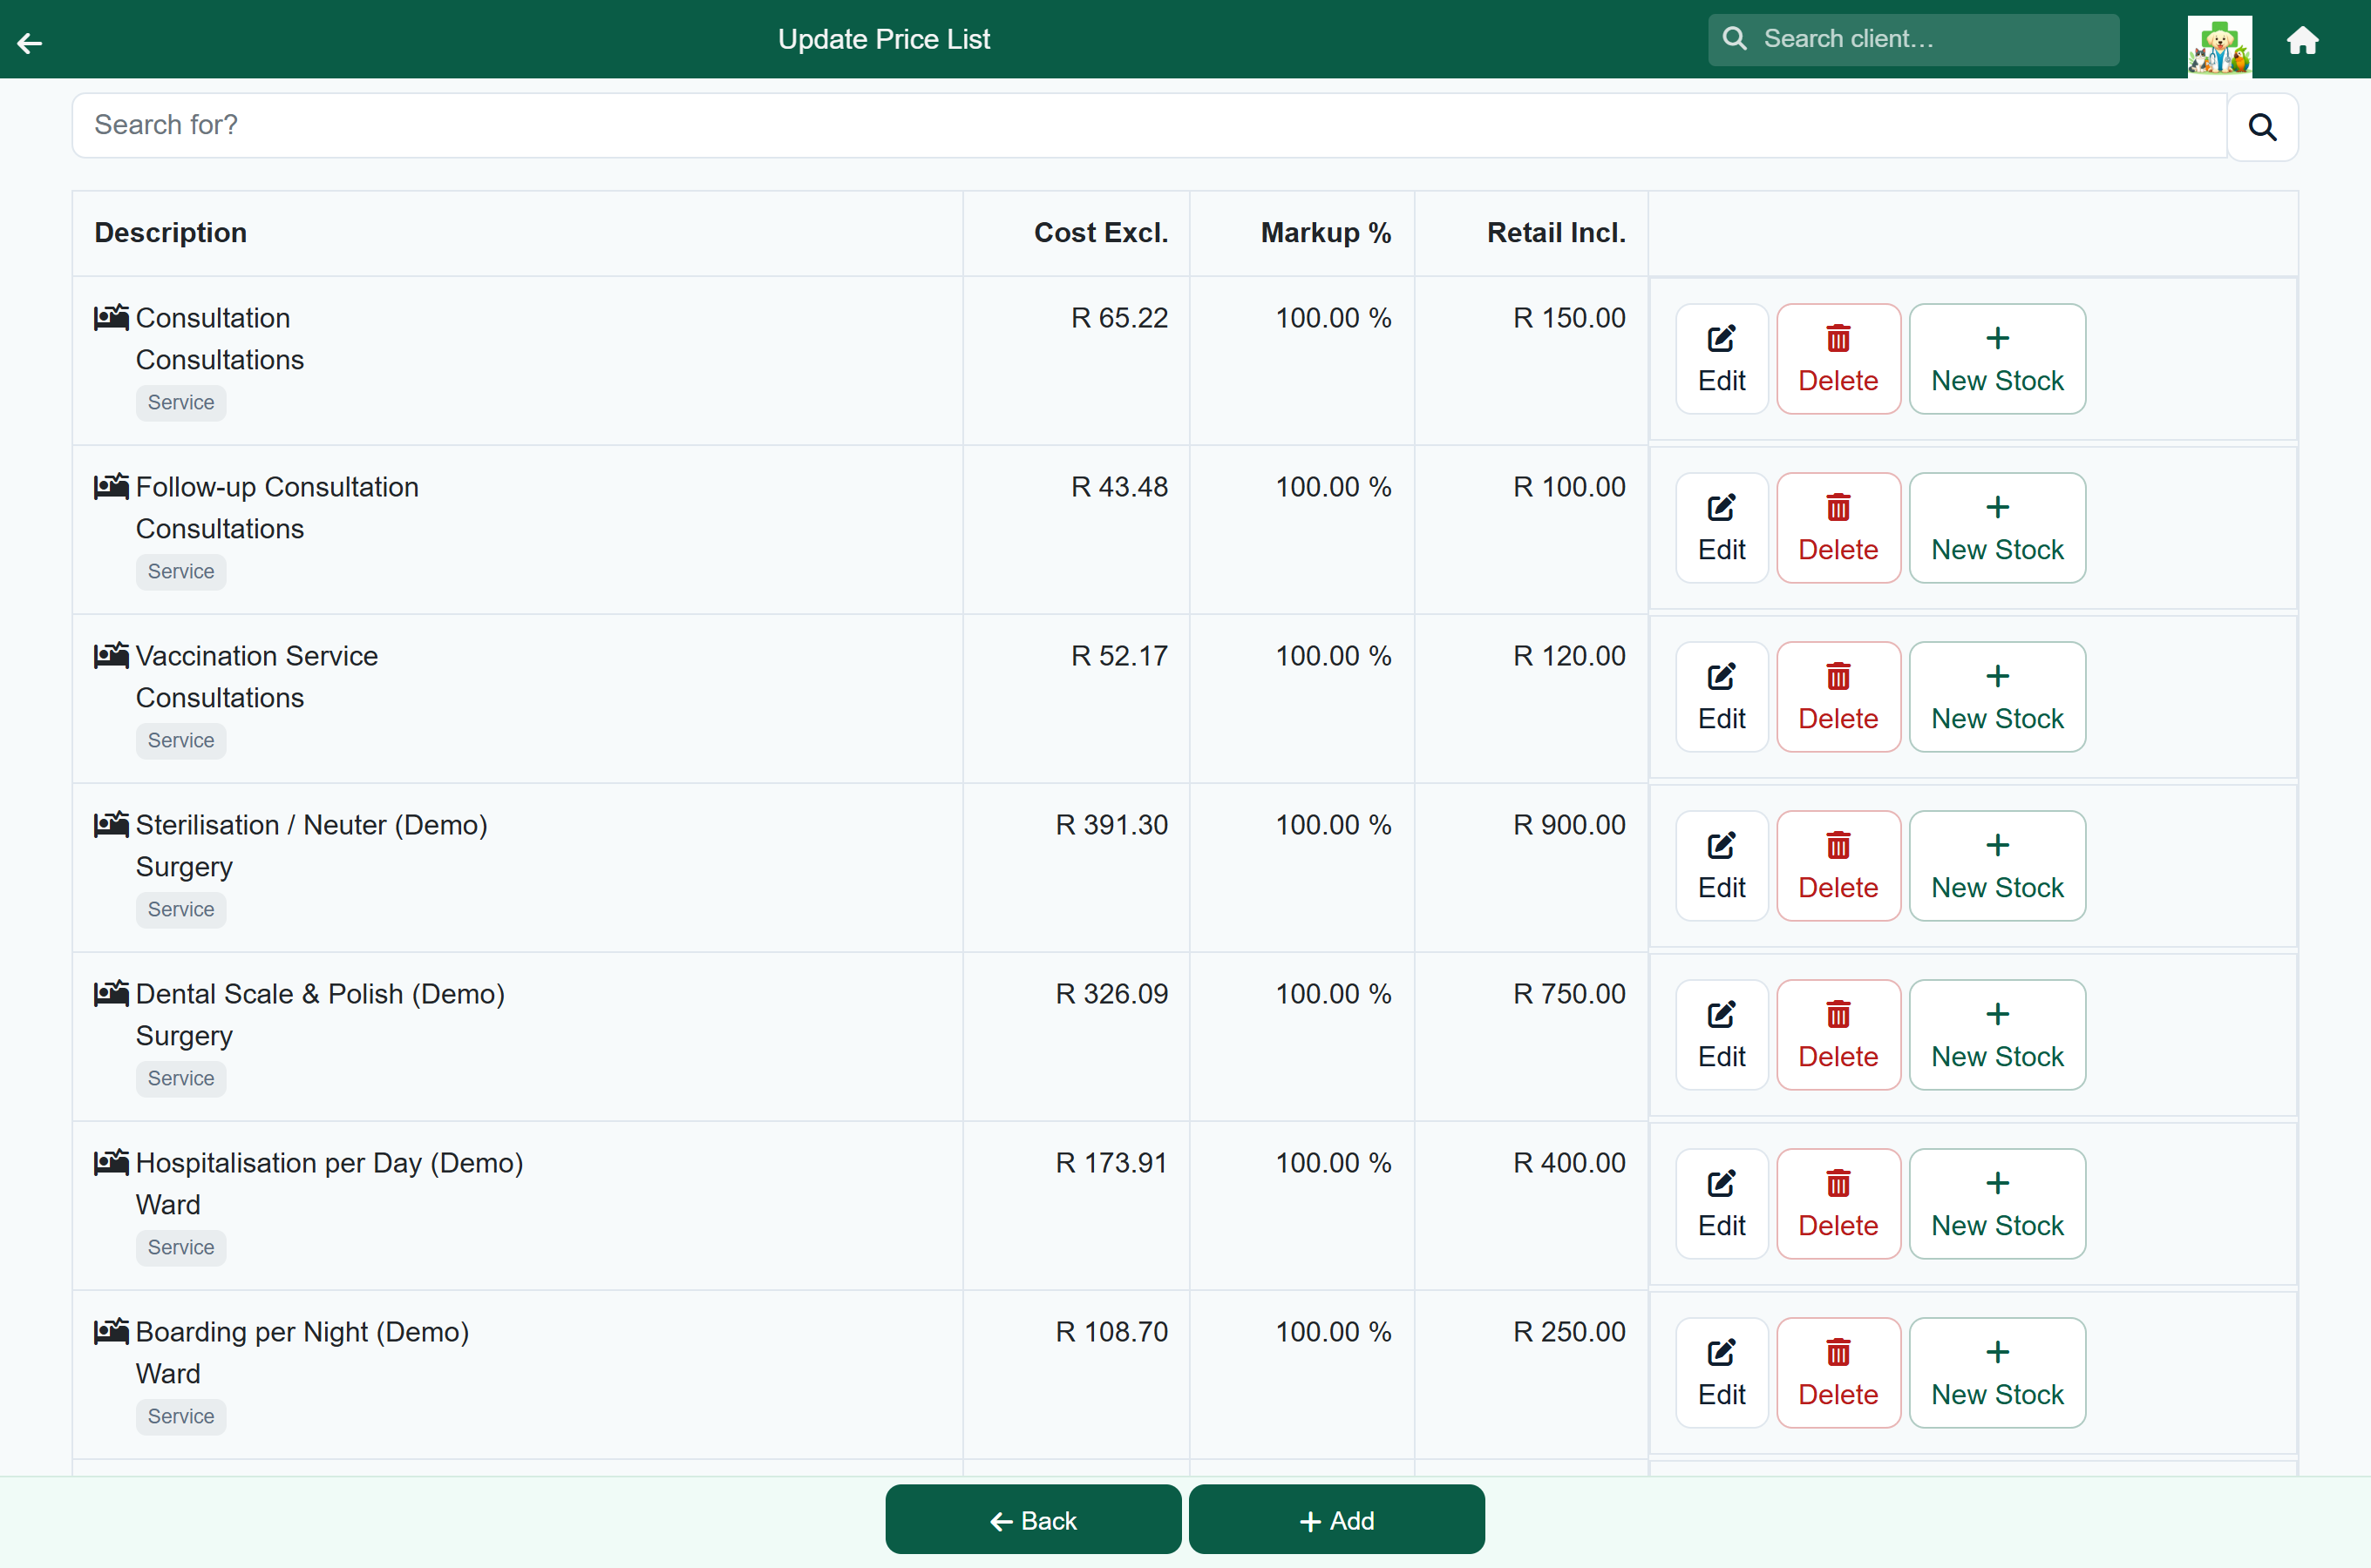Select 'Sterilisation / Neuter (Demo)' description text
This screenshot has width=2371, height=1568.
pos(312,825)
